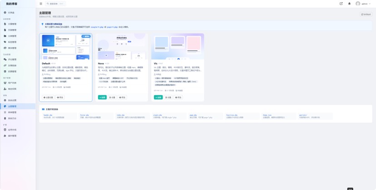Click 设置 button on Vic theme
The image size is (376, 190).
168,97
